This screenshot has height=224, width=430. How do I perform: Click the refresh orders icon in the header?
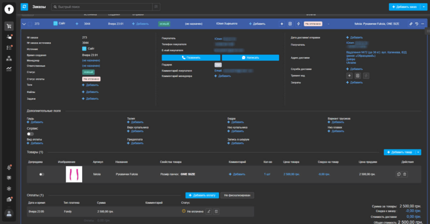click(25, 7)
